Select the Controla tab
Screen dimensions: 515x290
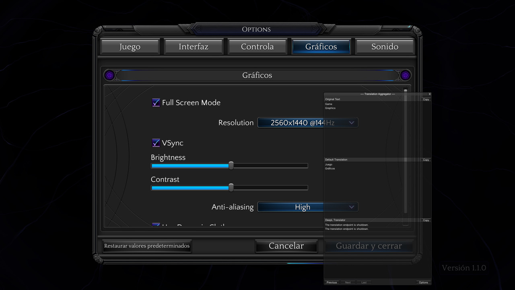tap(257, 46)
